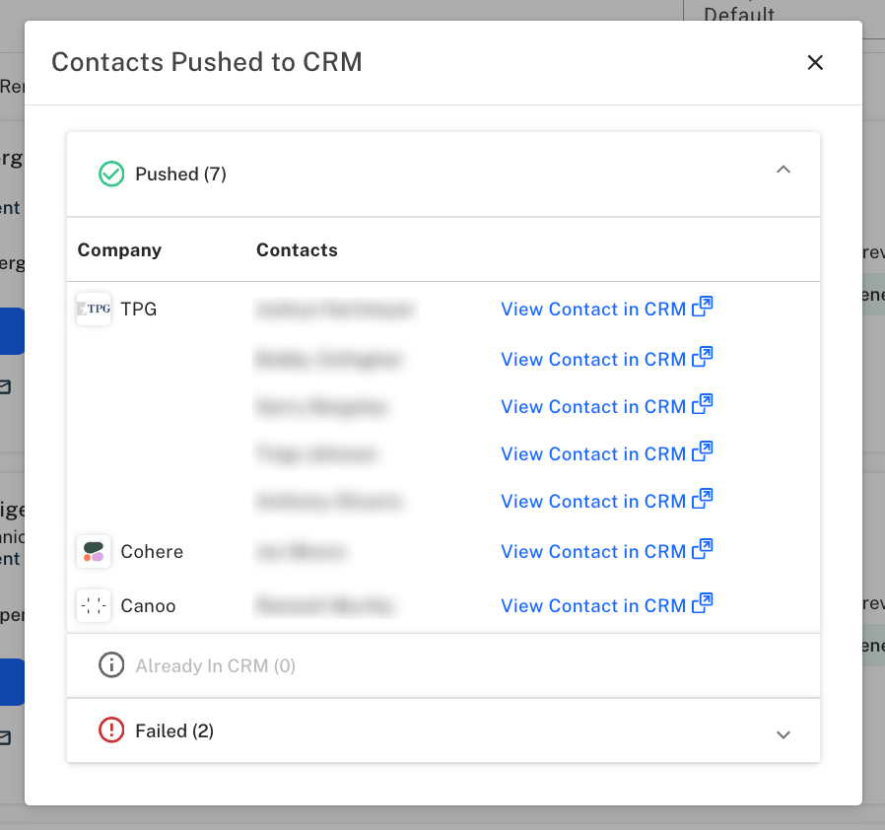Click the Failed (2) label
This screenshot has height=830, width=885.
174,731
